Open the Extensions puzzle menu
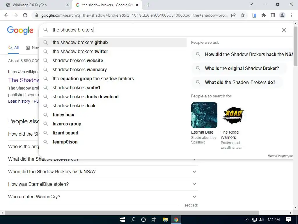The width and height of the screenshot is (298, 224). (x=263, y=15)
